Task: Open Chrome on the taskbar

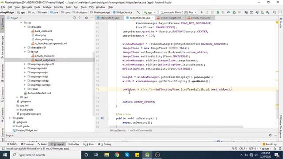Action: pos(117,155)
